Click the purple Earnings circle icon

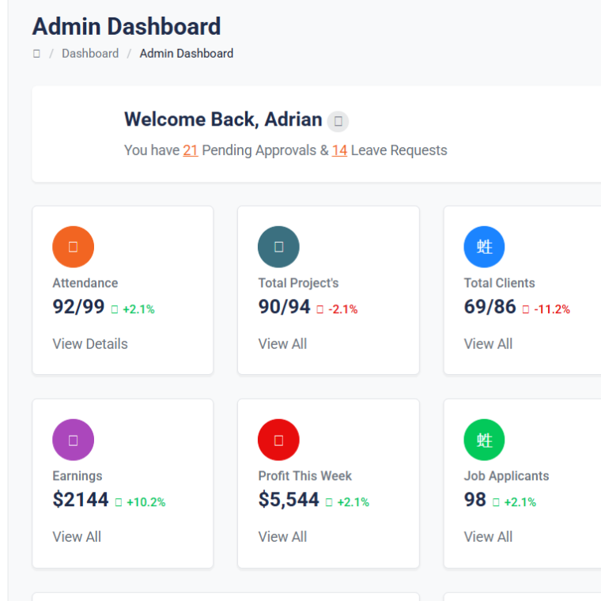[x=73, y=440]
